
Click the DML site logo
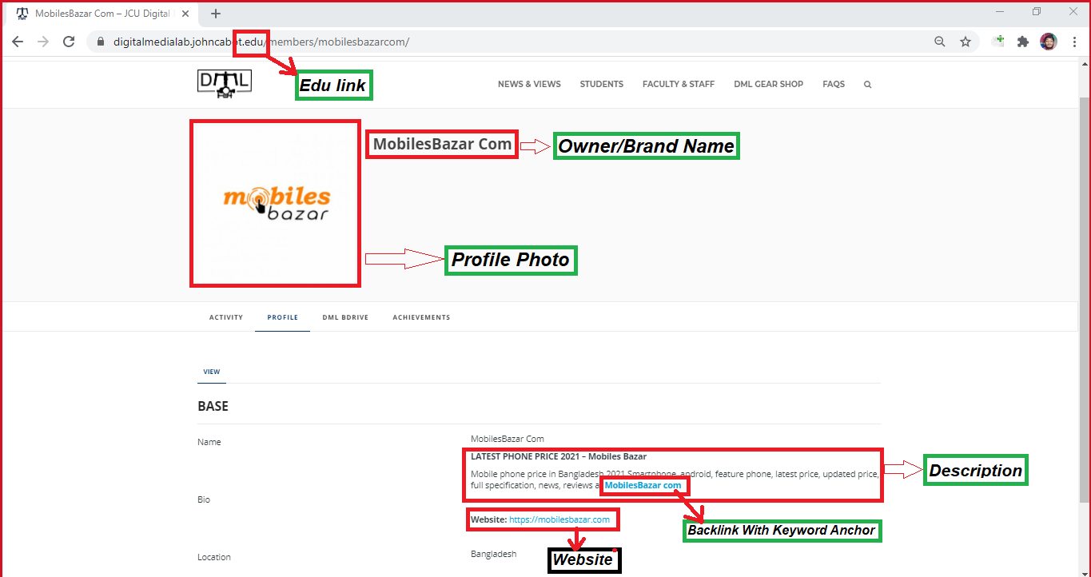click(224, 83)
